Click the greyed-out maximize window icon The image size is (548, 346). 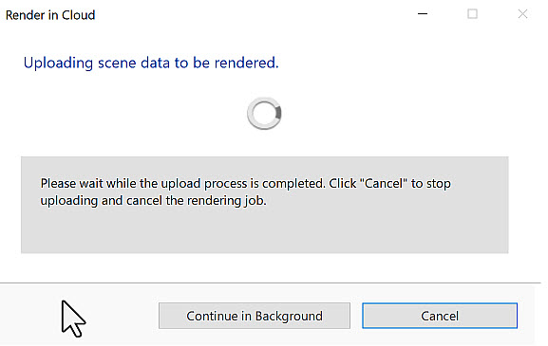[473, 14]
